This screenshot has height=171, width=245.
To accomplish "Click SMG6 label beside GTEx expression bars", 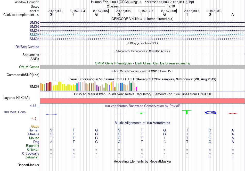I will pos(34,87).
